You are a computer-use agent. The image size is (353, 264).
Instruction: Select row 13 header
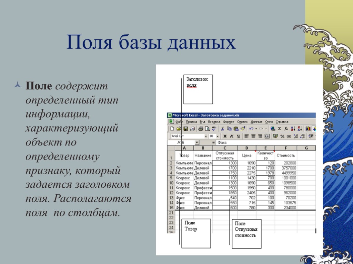(171, 198)
